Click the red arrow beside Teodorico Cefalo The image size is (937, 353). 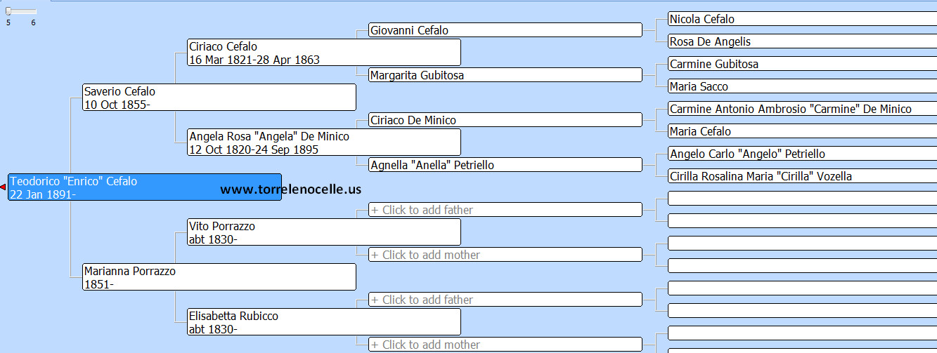[x=4, y=187]
